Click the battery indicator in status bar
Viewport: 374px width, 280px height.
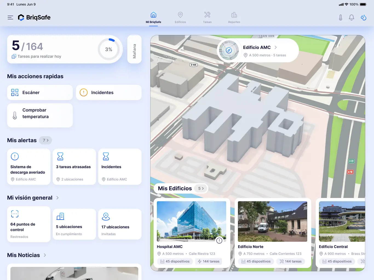coord(363,4)
